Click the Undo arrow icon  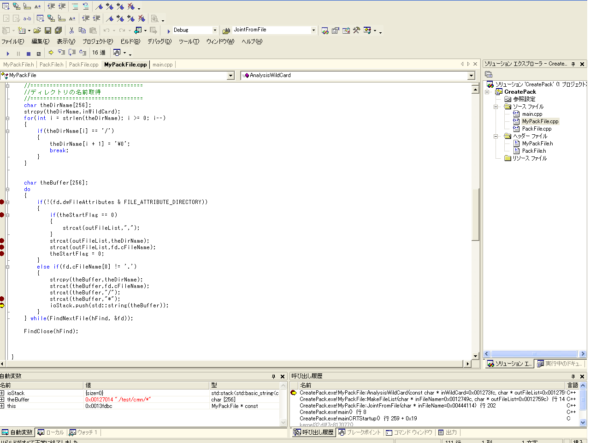[106, 30]
